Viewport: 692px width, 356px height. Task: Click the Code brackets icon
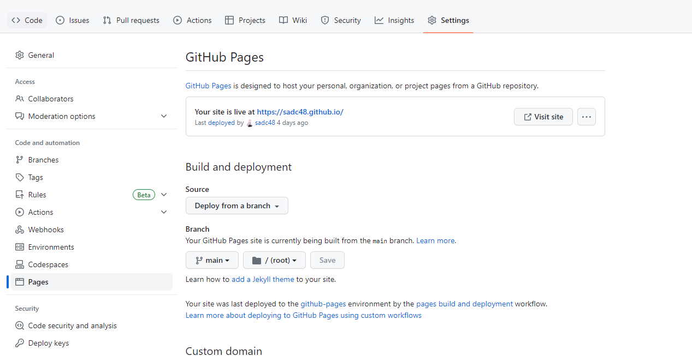tap(16, 20)
